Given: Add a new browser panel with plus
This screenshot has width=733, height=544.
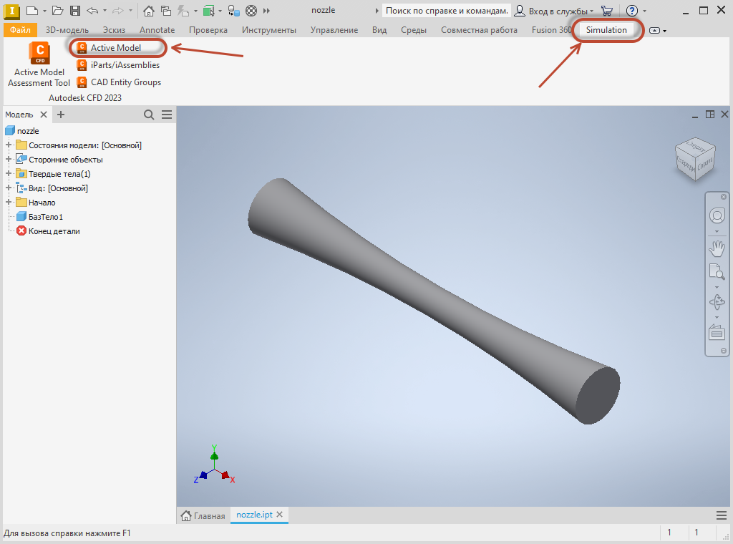Looking at the screenshot, I should (61, 115).
